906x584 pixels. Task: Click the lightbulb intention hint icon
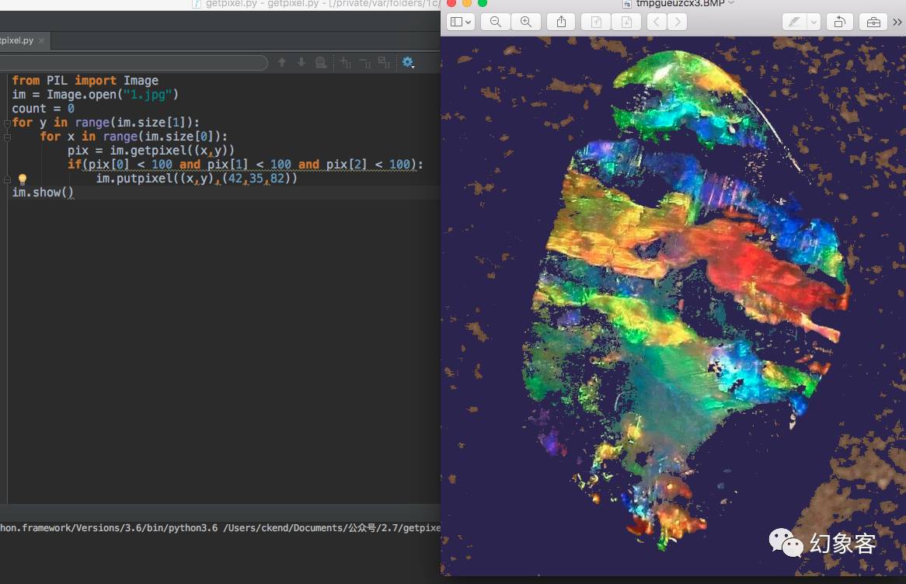(x=23, y=179)
